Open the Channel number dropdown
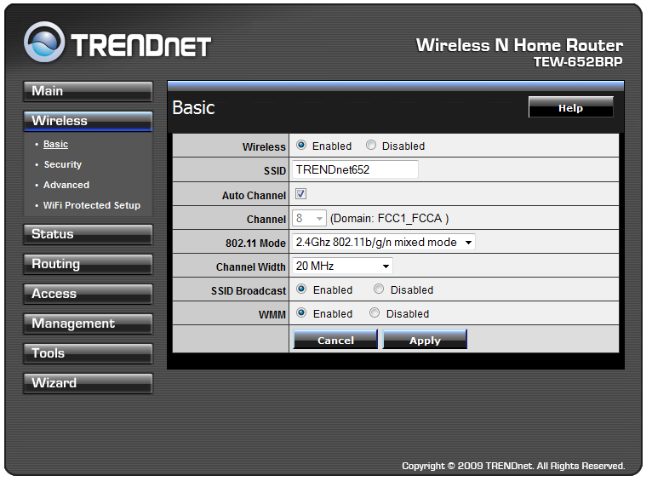 (309, 219)
